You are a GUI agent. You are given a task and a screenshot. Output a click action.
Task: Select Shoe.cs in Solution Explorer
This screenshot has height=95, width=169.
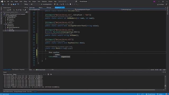[11, 22]
